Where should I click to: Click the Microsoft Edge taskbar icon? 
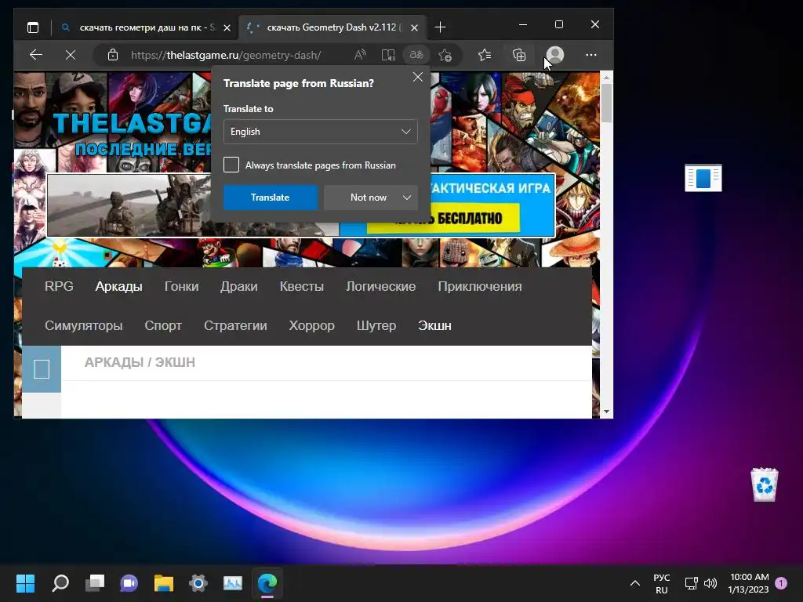267,583
